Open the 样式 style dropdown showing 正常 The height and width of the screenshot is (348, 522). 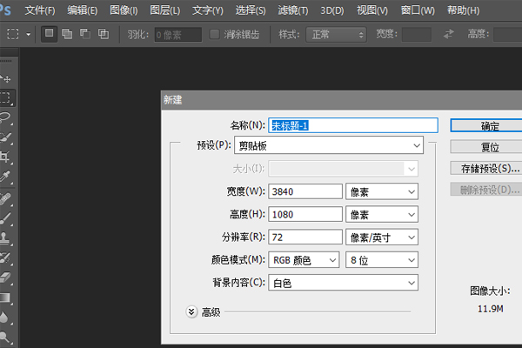tap(336, 34)
